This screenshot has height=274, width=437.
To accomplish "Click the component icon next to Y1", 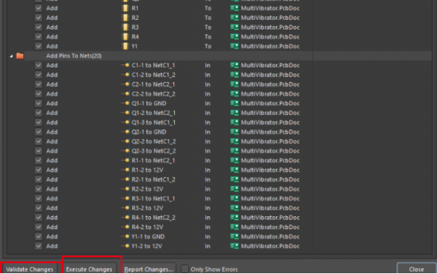I will point(125,46).
